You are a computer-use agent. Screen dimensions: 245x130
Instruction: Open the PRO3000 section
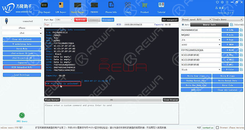point(94,8)
